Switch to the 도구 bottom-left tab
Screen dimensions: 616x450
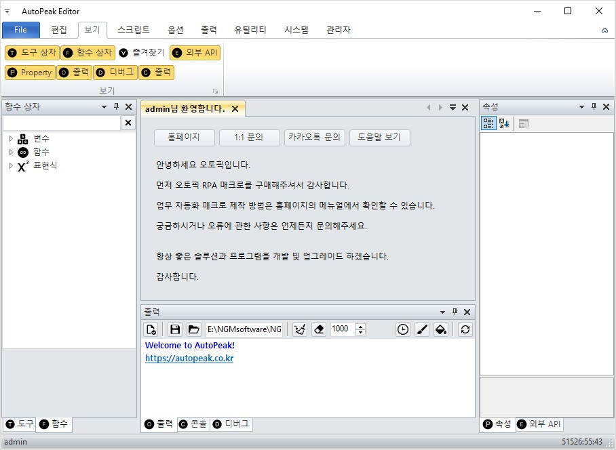20,424
